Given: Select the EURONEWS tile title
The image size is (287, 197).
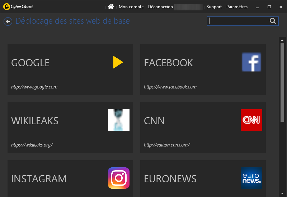Looking at the screenshot, I should [170, 179].
